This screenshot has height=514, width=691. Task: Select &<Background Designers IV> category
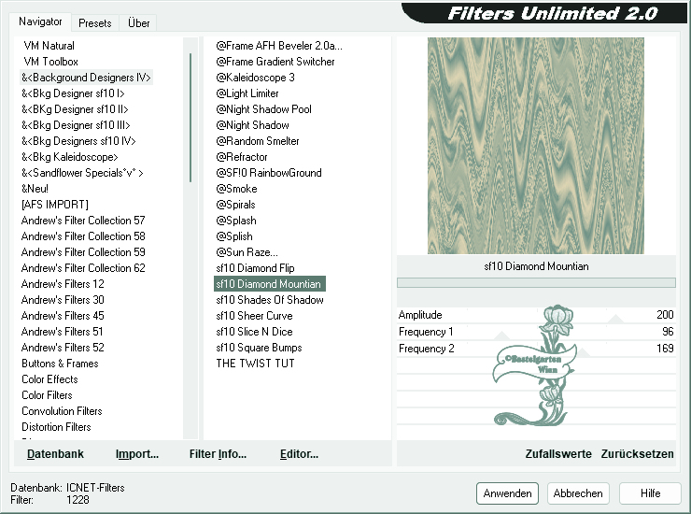[86, 78]
